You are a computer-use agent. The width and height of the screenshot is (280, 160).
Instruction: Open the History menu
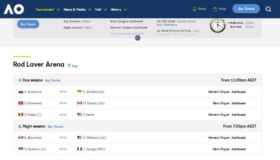116,10
